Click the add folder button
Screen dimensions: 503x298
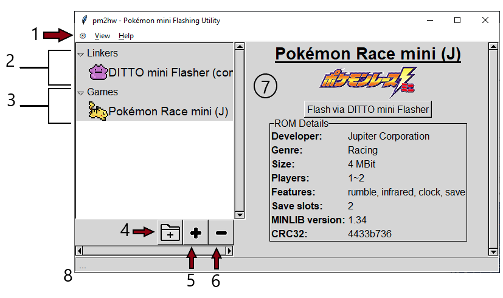(x=170, y=232)
